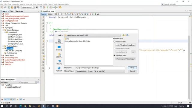Click the relative path text field
The width and height of the screenshot is (192, 108).
click(125, 45)
